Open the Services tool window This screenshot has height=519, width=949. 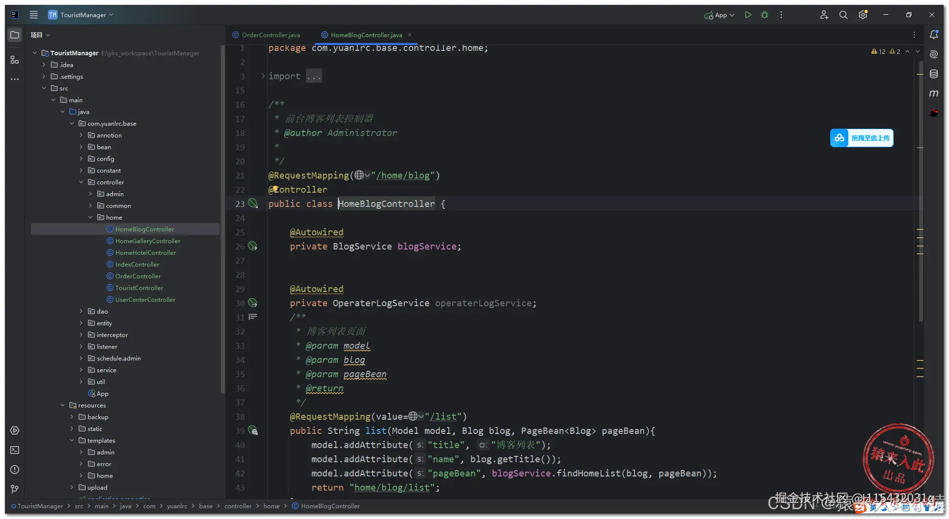pos(15,430)
